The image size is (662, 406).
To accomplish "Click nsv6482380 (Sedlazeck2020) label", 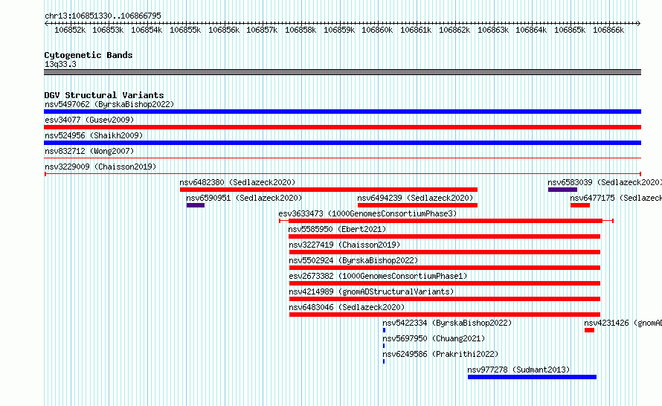I will (237, 182).
